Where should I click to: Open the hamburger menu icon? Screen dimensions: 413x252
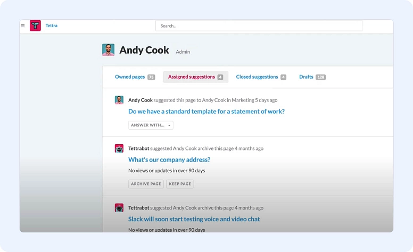click(x=23, y=26)
